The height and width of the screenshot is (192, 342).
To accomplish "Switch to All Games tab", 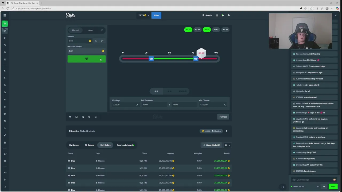I will tap(89, 145).
